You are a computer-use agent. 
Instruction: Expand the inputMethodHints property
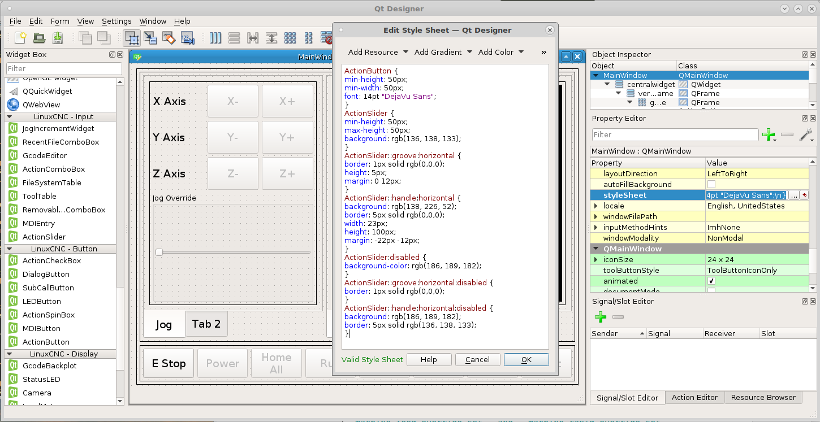pyautogui.click(x=595, y=227)
